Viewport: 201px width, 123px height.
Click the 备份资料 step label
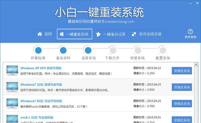click(x=63, y=58)
